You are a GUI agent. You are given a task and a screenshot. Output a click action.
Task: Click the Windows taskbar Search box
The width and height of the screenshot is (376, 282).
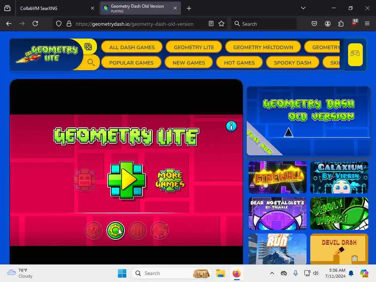(x=171, y=273)
